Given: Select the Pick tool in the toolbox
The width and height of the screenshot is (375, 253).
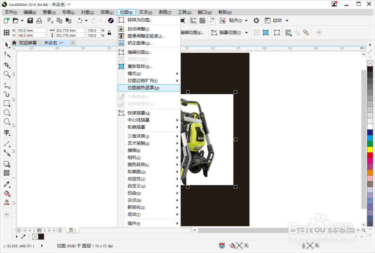Looking at the screenshot, I should tap(7, 45).
